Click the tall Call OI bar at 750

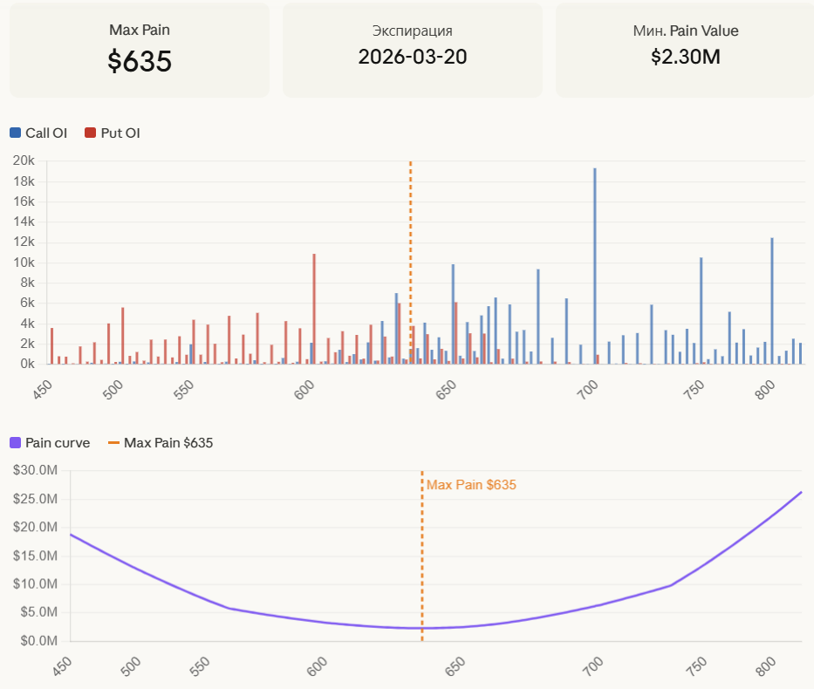coord(701,310)
